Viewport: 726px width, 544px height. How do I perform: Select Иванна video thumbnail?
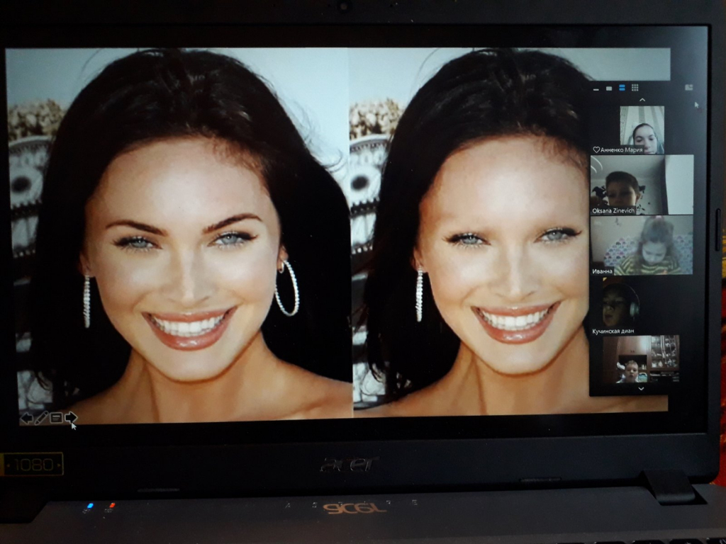[642, 245]
